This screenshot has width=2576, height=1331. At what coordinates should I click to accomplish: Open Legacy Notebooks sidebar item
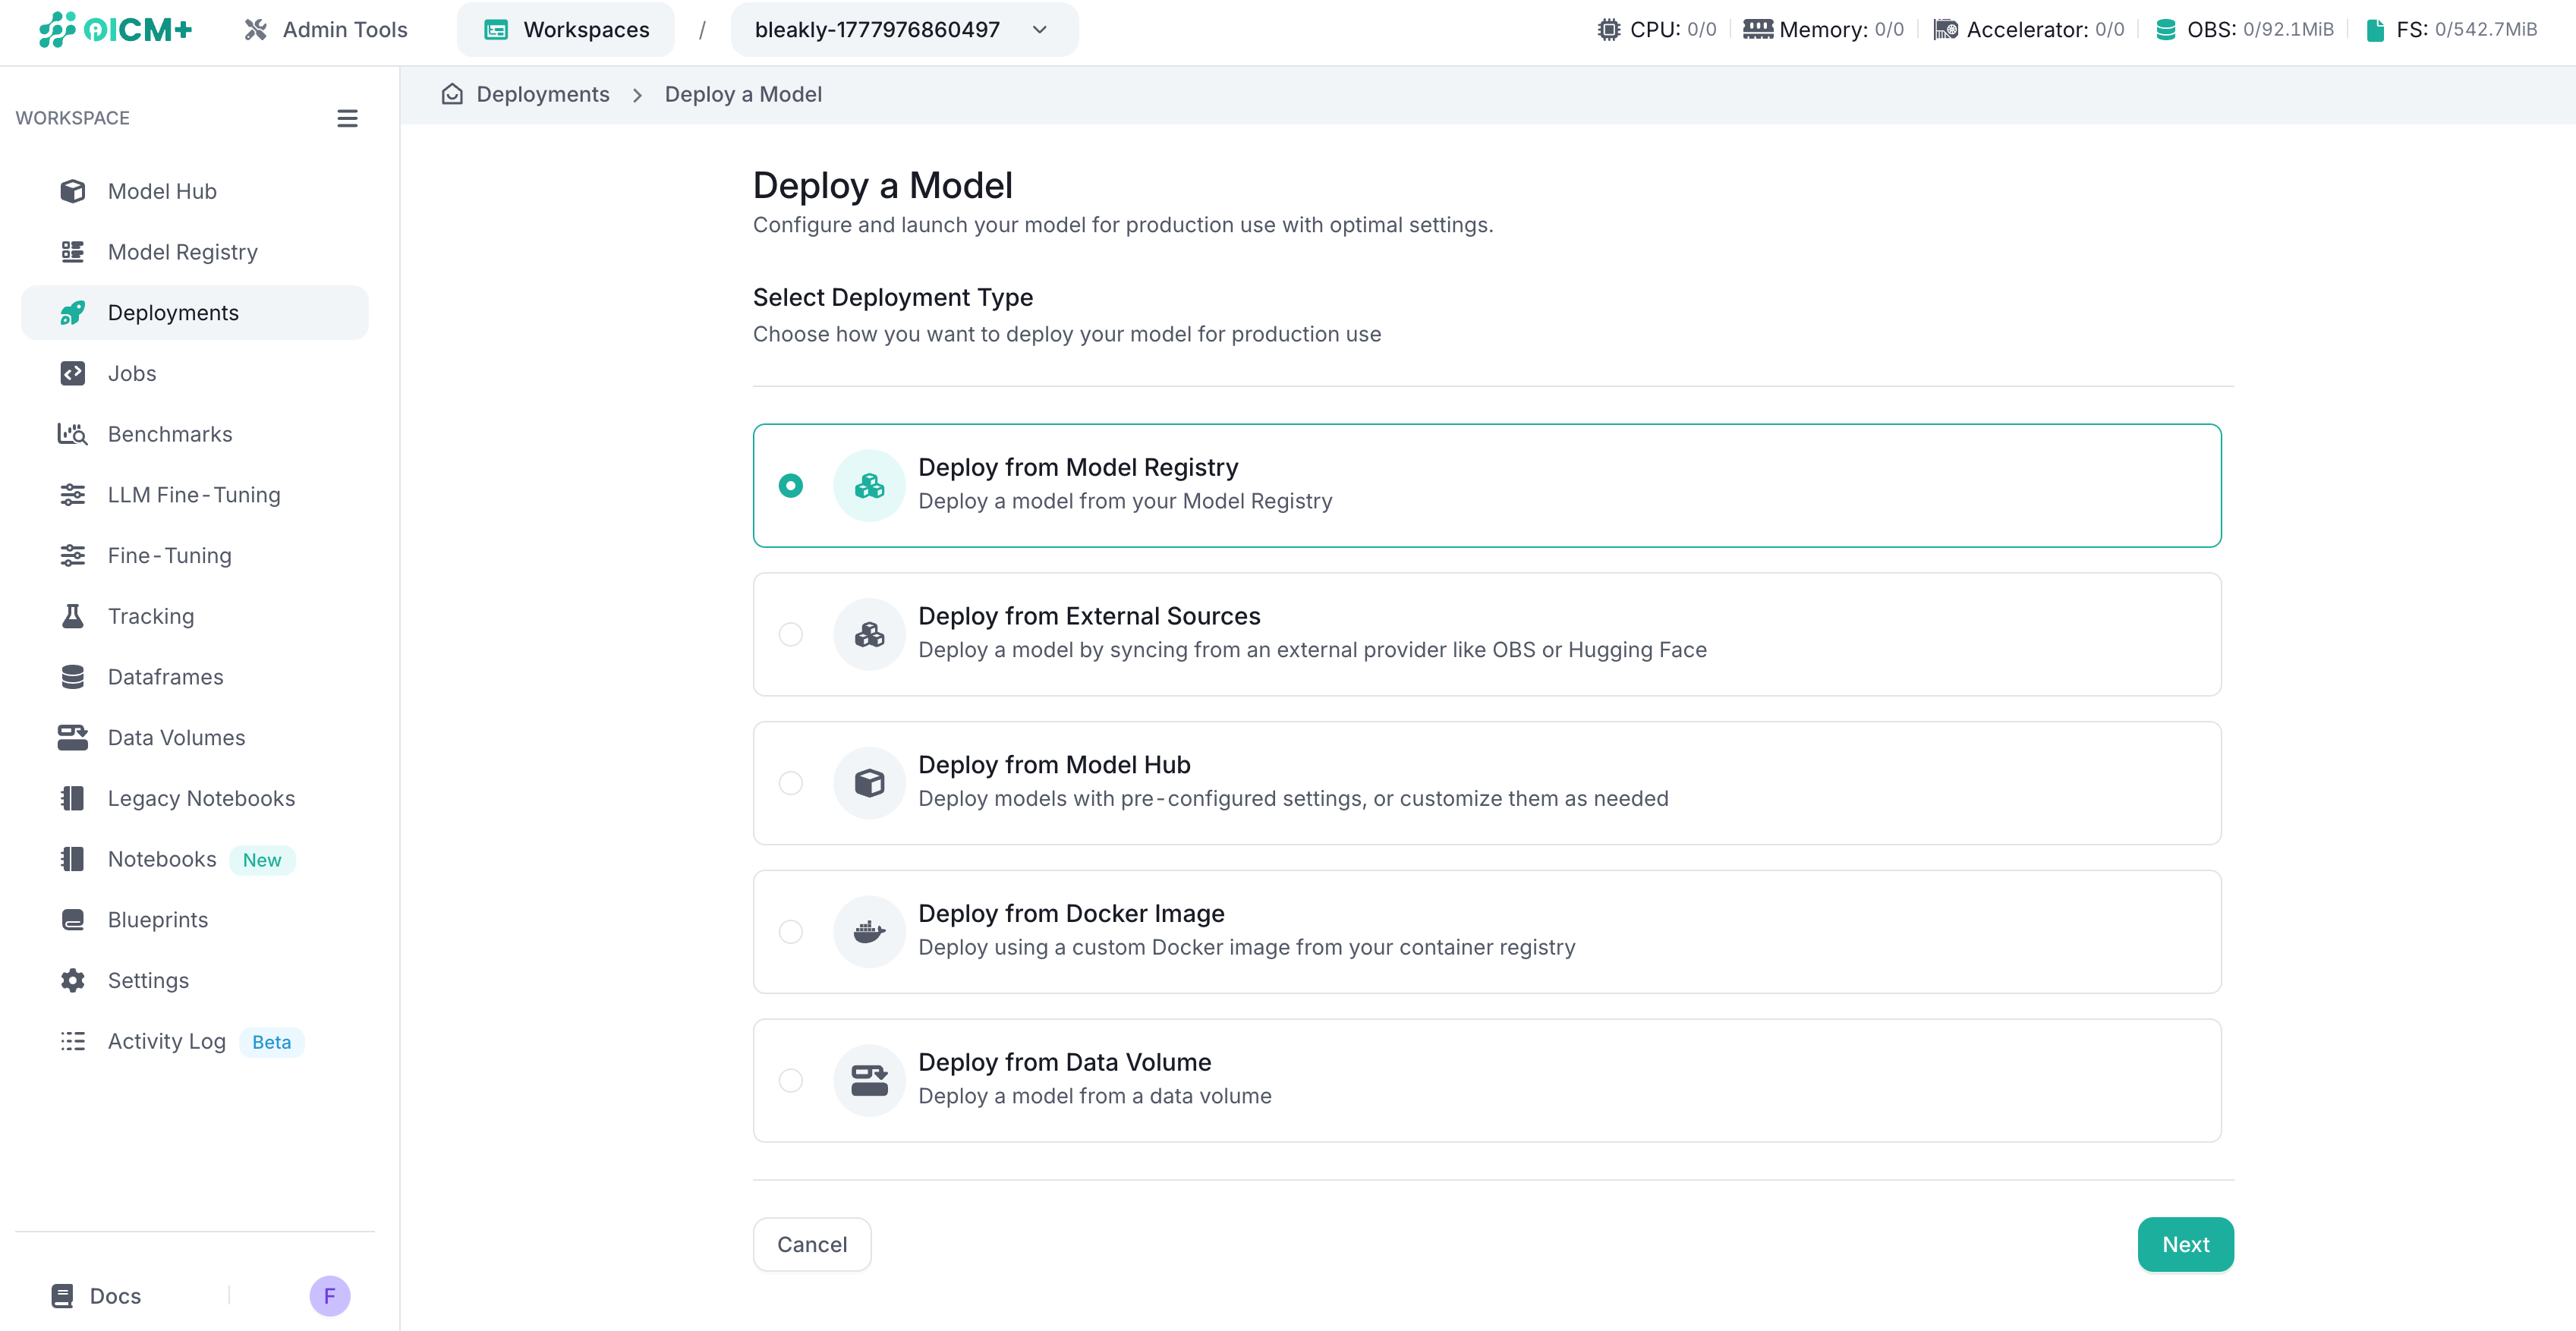[x=195, y=798]
